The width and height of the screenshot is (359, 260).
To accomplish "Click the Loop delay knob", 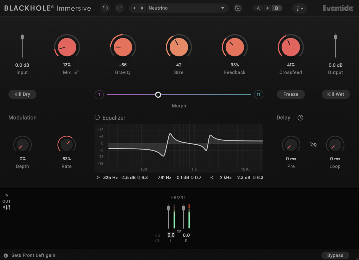I will pyautogui.click(x=335, y=145).
